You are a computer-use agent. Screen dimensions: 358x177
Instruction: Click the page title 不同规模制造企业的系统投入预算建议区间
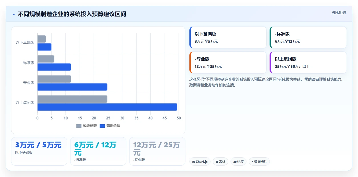[72, 14]
